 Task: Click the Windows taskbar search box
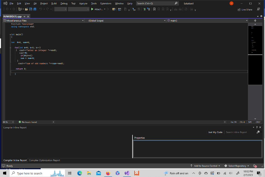click(37, 173)
